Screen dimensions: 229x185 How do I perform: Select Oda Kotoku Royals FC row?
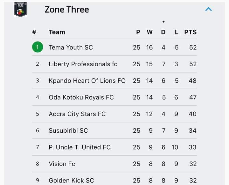pos(114,97)
